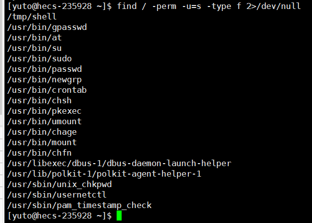Screen dimensions: 312x223
Task: Click the /usr/sbin/usernetctl entry
Action: point(57,195)
